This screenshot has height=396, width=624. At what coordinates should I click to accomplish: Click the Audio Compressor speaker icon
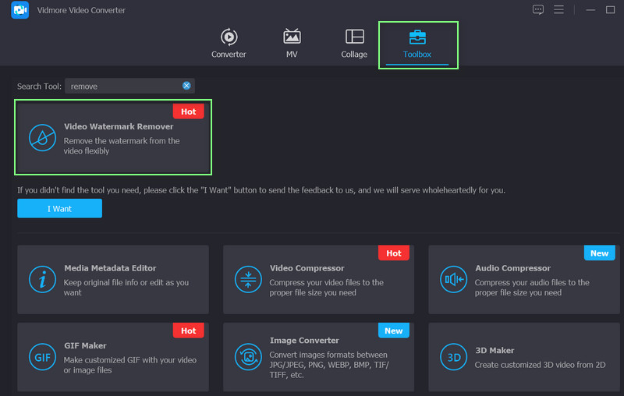pos(453,279)
